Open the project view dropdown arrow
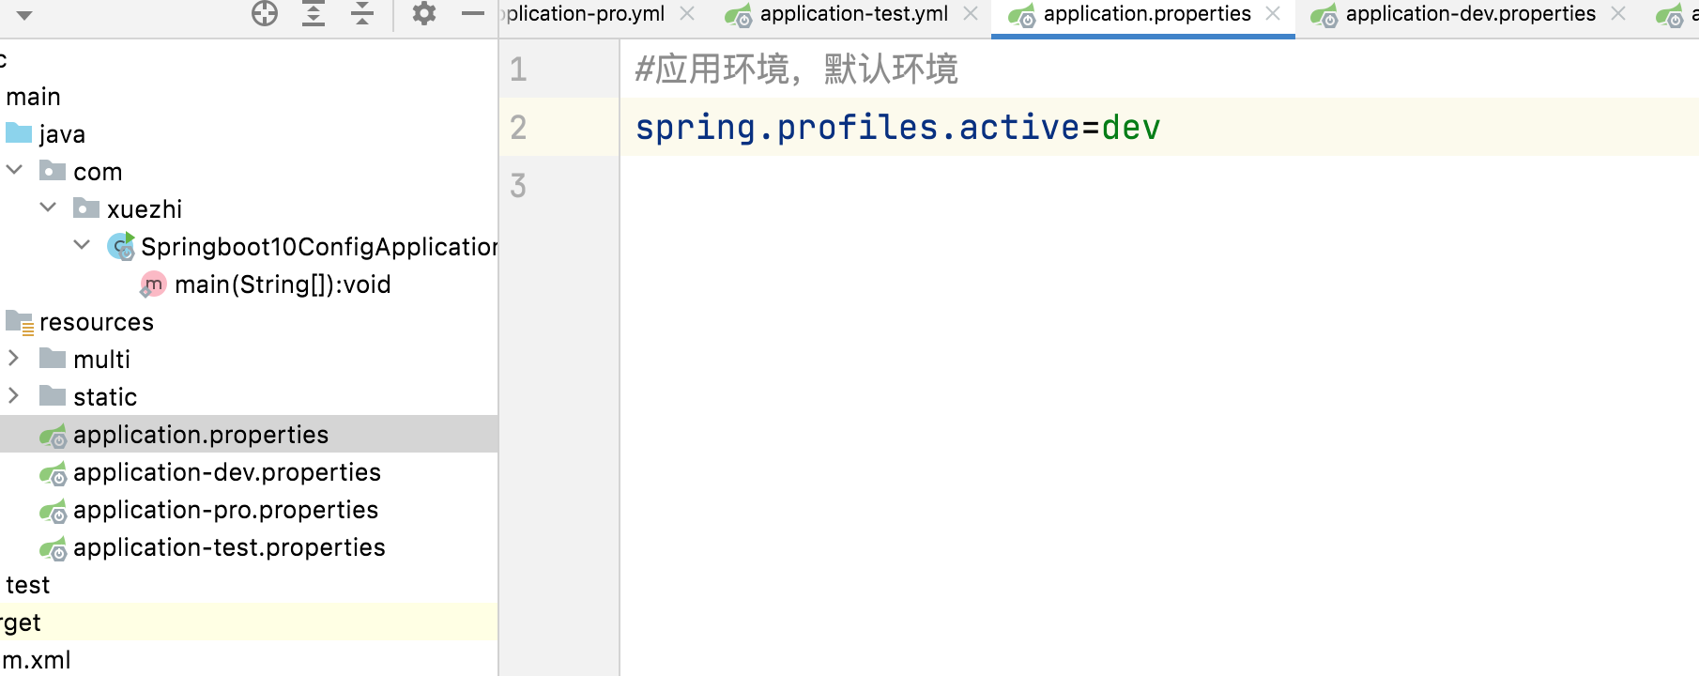Viewport: 1699px width, 676px height. [24, 15]
